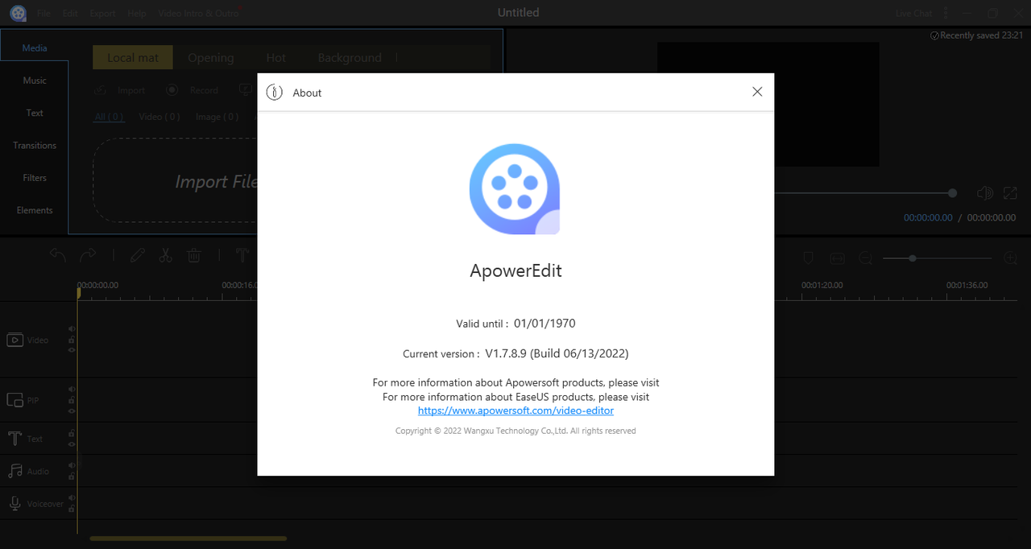
Task: Open the Export menu
Action: [102, 14]
